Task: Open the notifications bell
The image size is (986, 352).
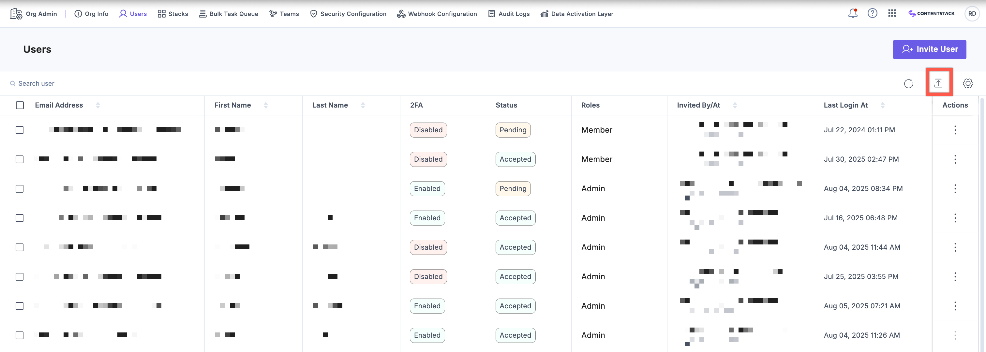Action: 852,13
